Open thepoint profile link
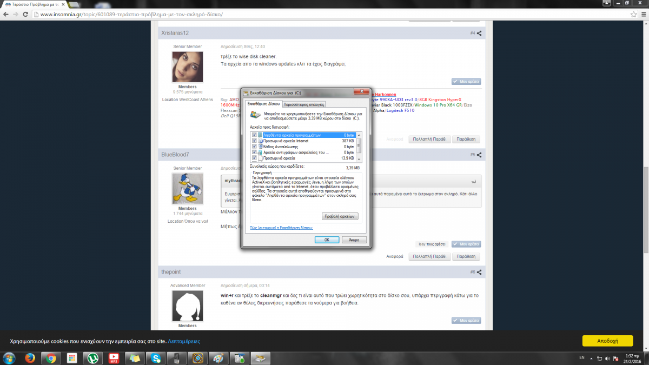This screenshot has width=649, height=365. pyautogui.click(x=172, y=271)
